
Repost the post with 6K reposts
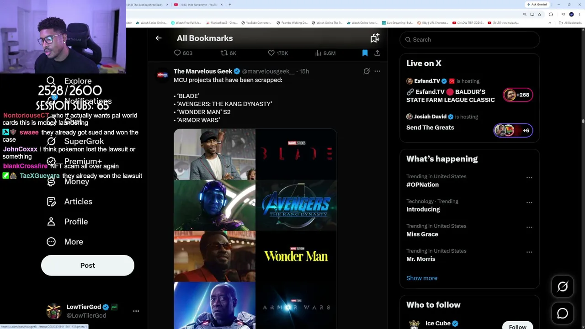pos(228,53)
